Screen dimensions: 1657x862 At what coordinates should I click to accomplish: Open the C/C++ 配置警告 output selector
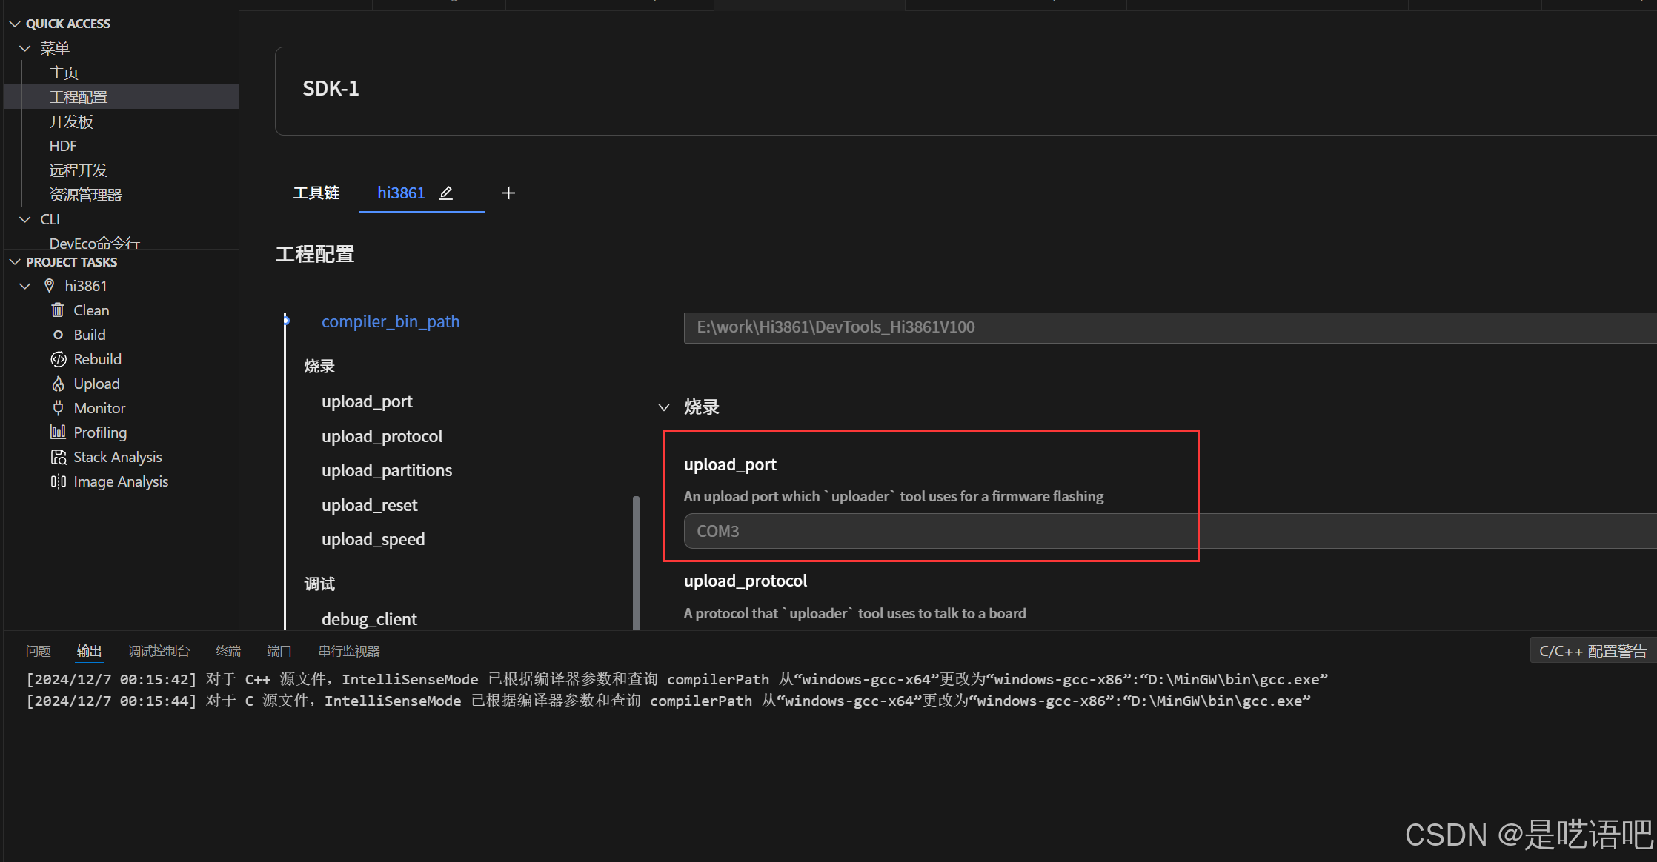[x=1592, y=651]
